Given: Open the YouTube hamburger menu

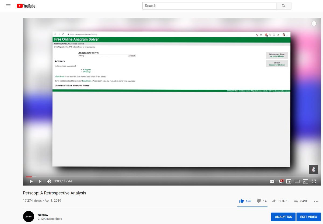Looking at the screenshot, I should point(8,6).
